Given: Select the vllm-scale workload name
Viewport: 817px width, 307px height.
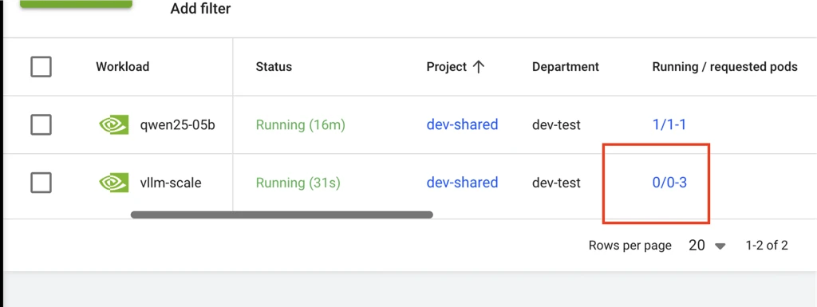Looking at the screenshot, I should click(171, 183).
